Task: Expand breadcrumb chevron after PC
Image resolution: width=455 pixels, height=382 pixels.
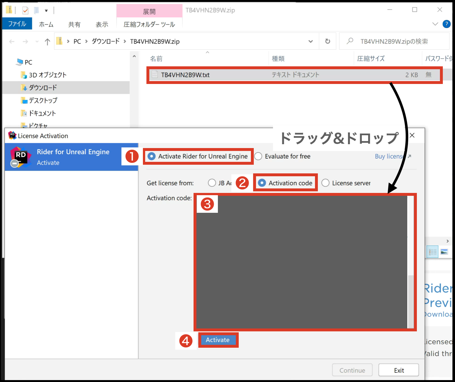Action: pyautogui.click(x=87, y=41)
